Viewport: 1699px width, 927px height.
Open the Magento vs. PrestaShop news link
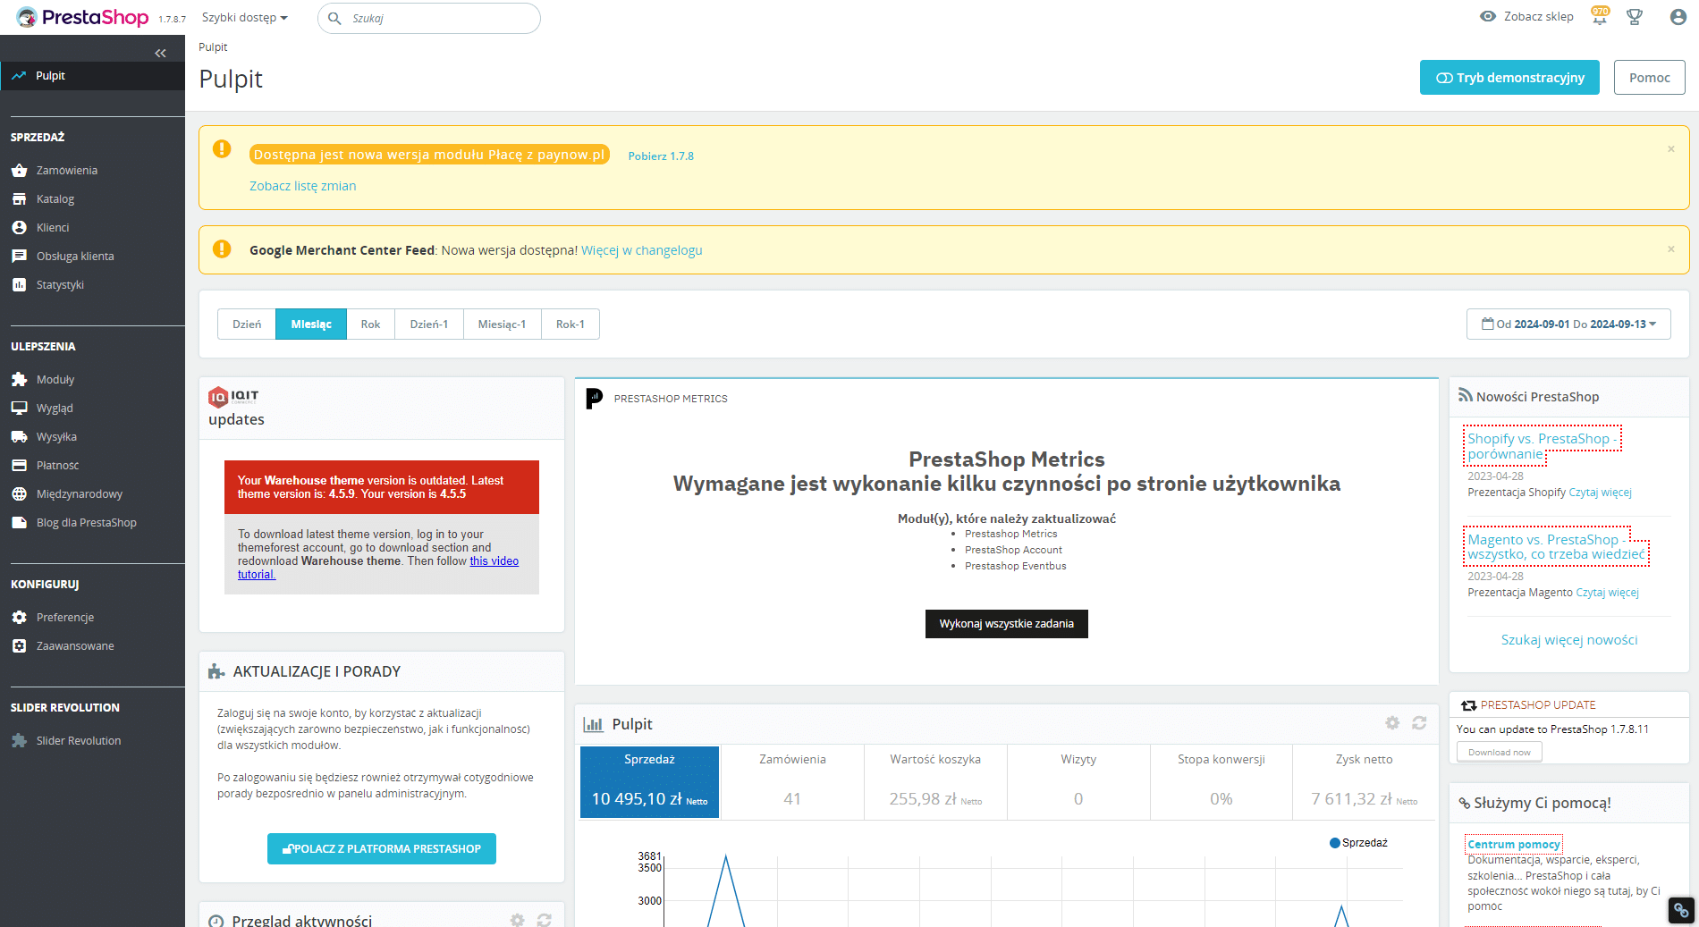1556,547
